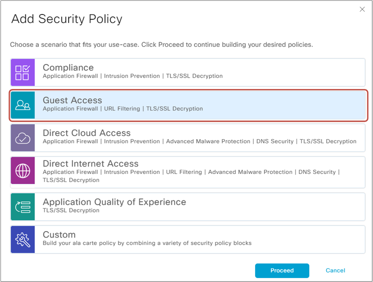Click the highlighted Guest Access icon tile

pyautogui.click(x=22, y=105)
